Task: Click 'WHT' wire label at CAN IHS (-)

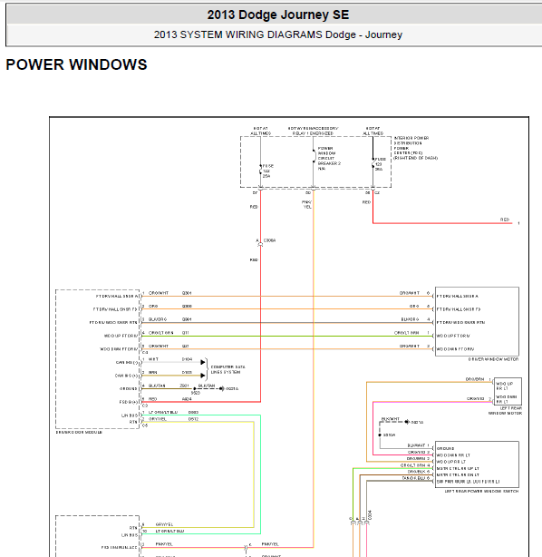Action: click(x=153, y=359)
